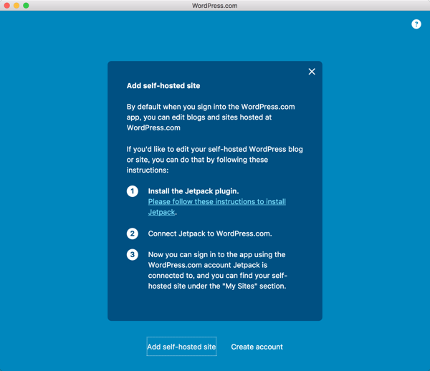Click the 'Install the Jetpack plugin.' text
The image size is (430, 371).
193,191
